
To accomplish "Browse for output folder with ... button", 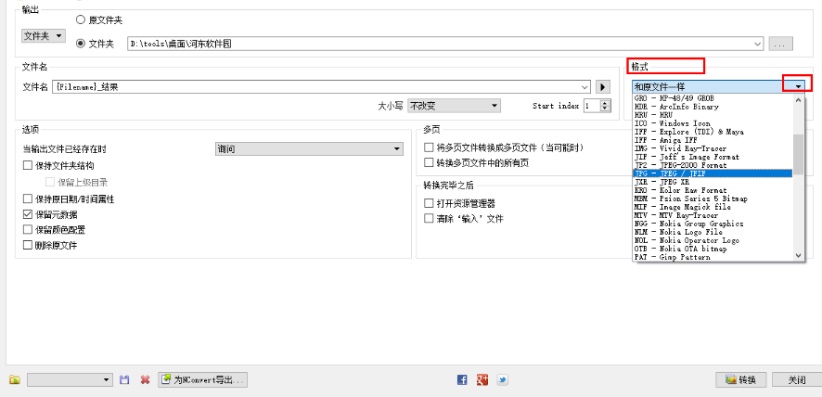I will [x=780, y=44].
